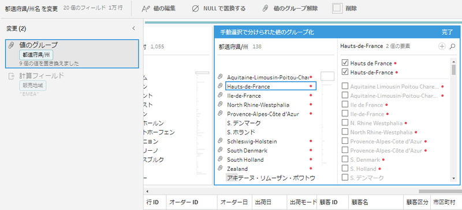
Task: Select the Zealand value row
Action: (x=270, y=169)
